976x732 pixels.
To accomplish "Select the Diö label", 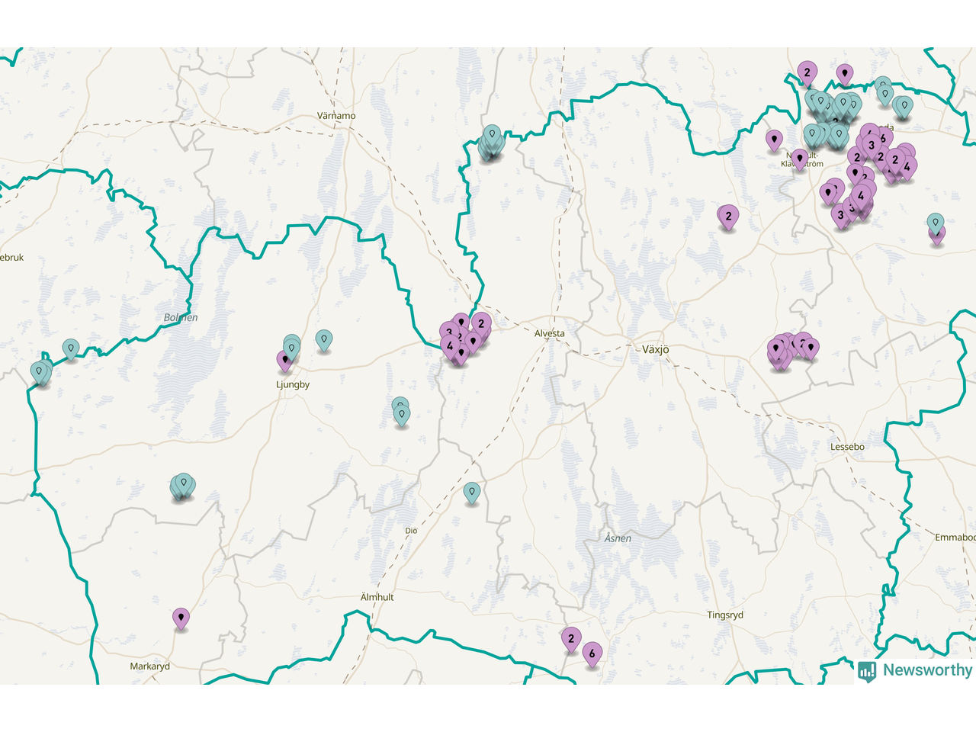I will (411, 531).
